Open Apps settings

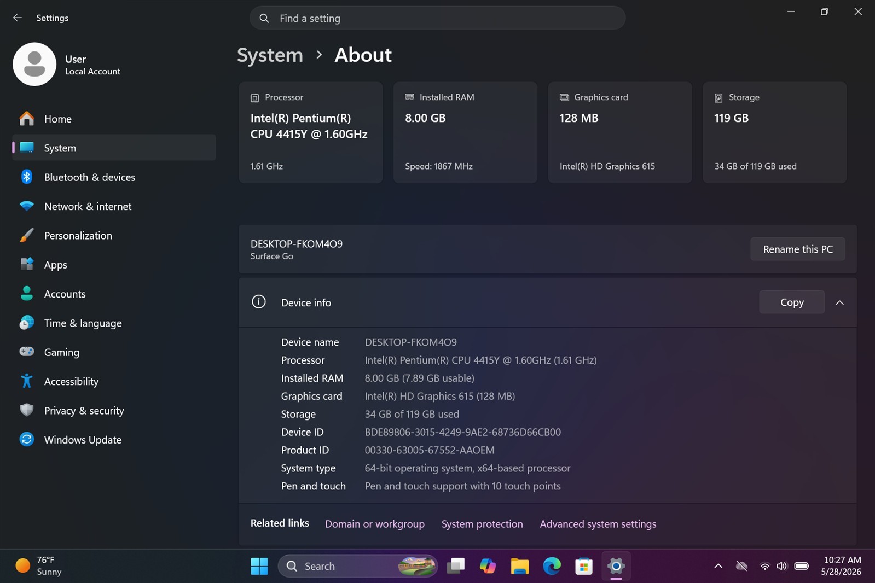pos(114,265)
